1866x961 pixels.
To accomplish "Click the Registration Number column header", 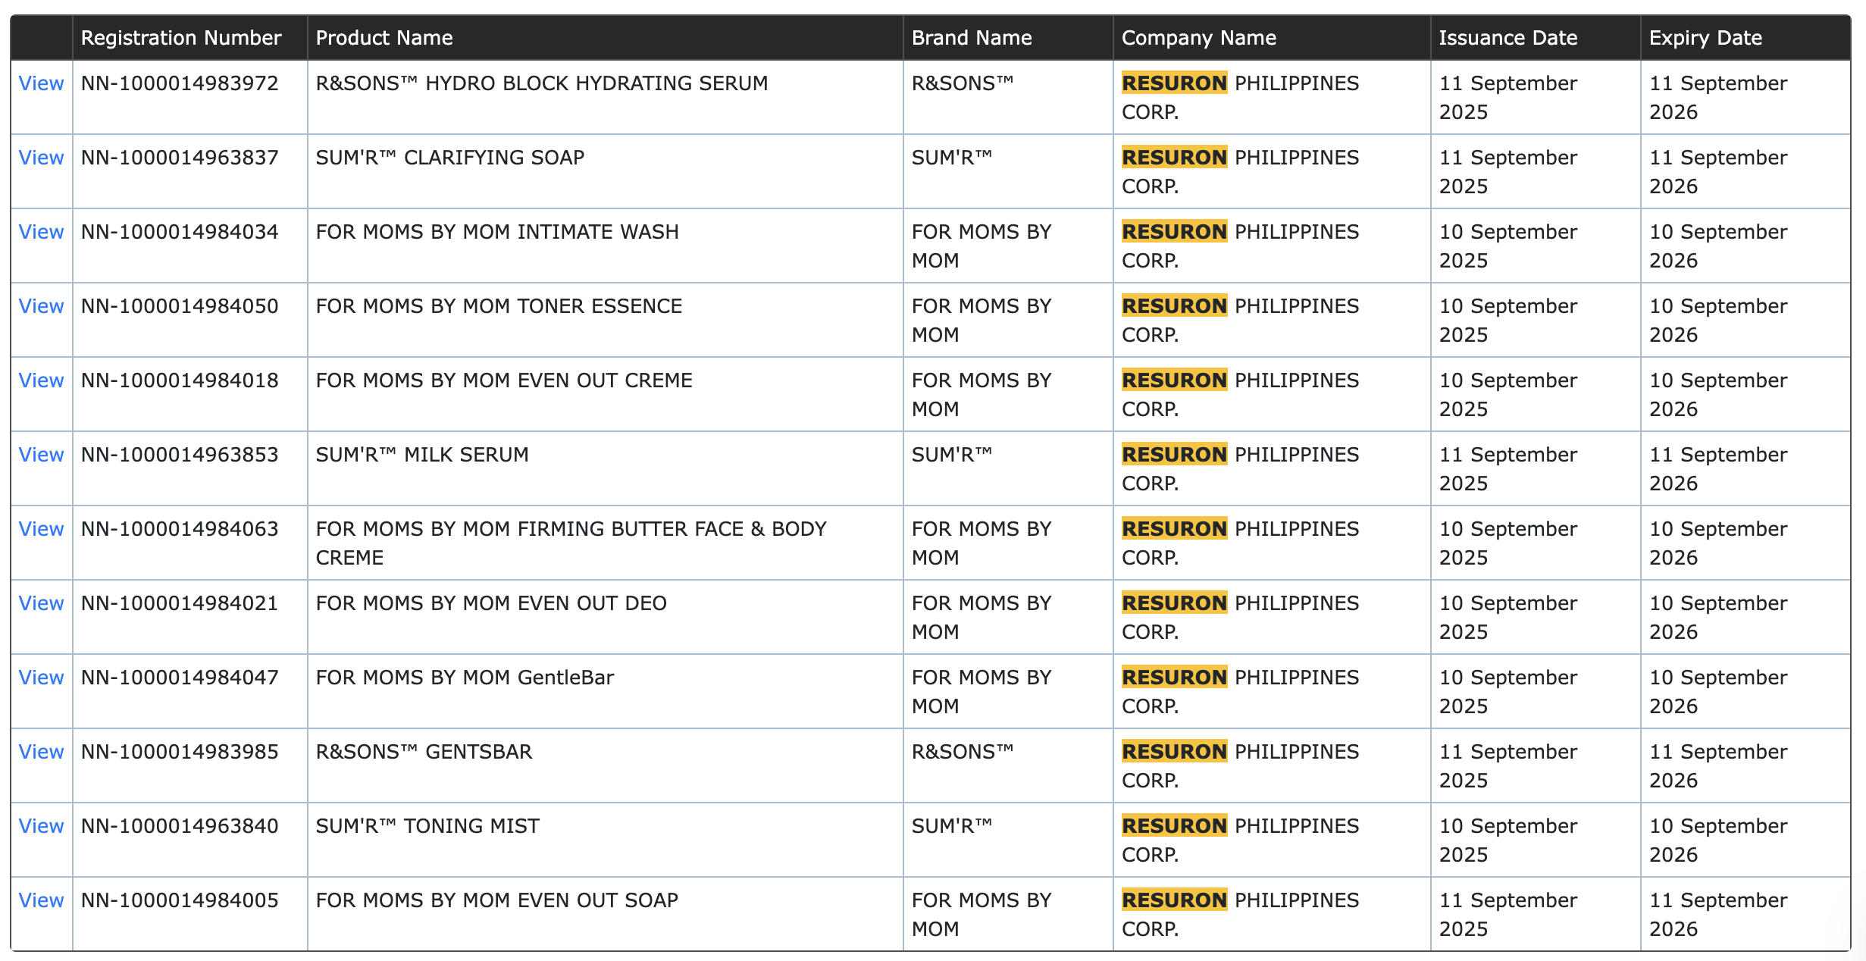I will [x=181, y=38].
